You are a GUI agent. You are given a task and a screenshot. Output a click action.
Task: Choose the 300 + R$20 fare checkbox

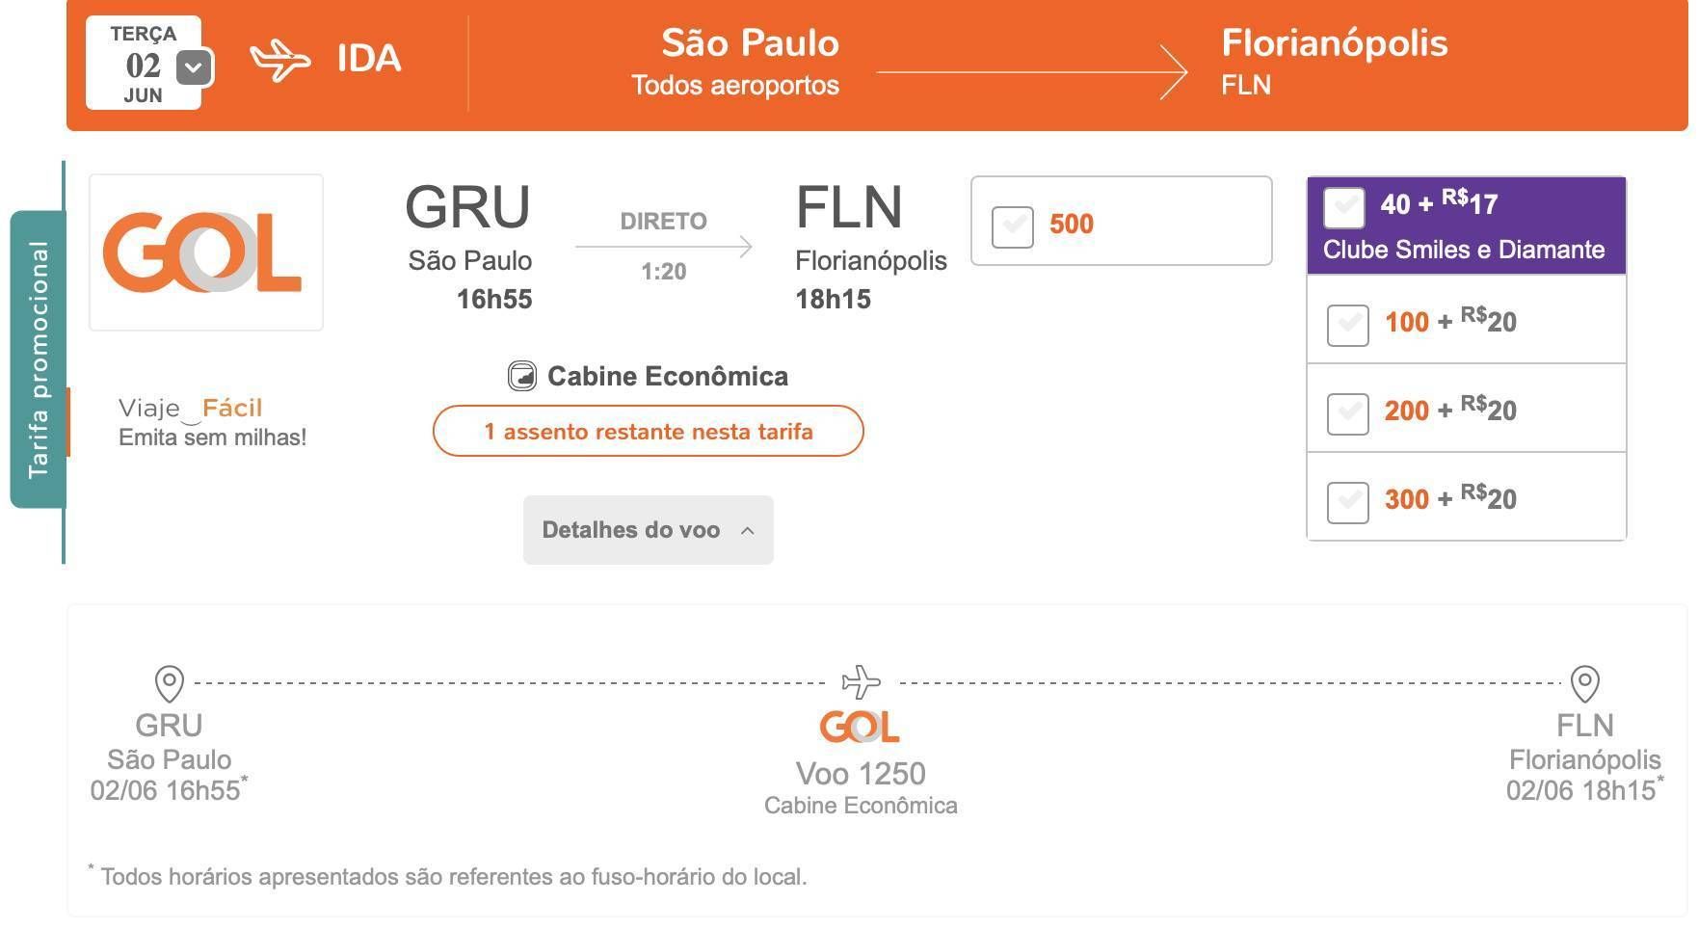tap(1348, 503)
